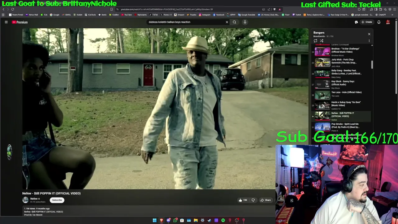The height and width of the screenshot is (224, 398).
Task: Open the Google Translate bookmark
Action: tap(247, 15)
